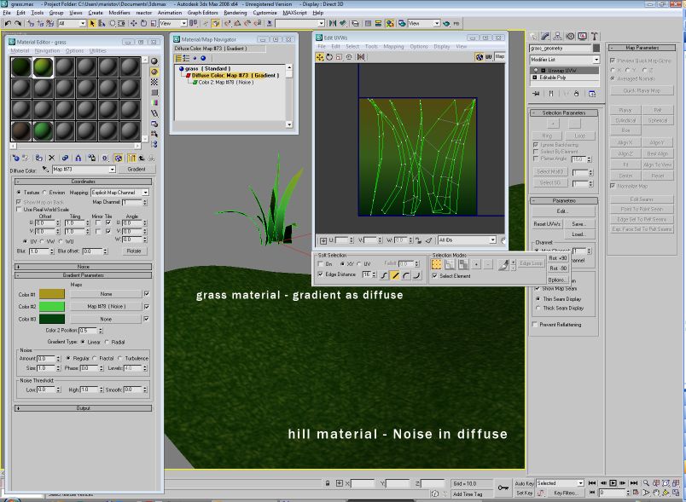Click Reset UVWs button
Viewport: 686px width, 502px height.
tap(547, 224)
